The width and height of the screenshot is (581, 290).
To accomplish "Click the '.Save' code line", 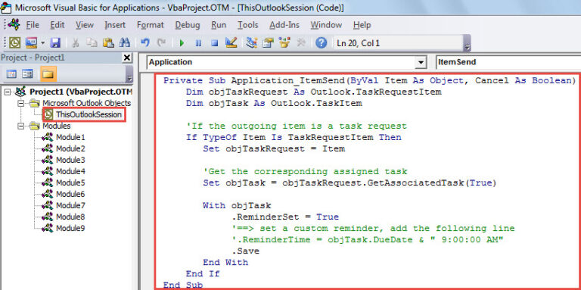I will [x=245, y=251].
